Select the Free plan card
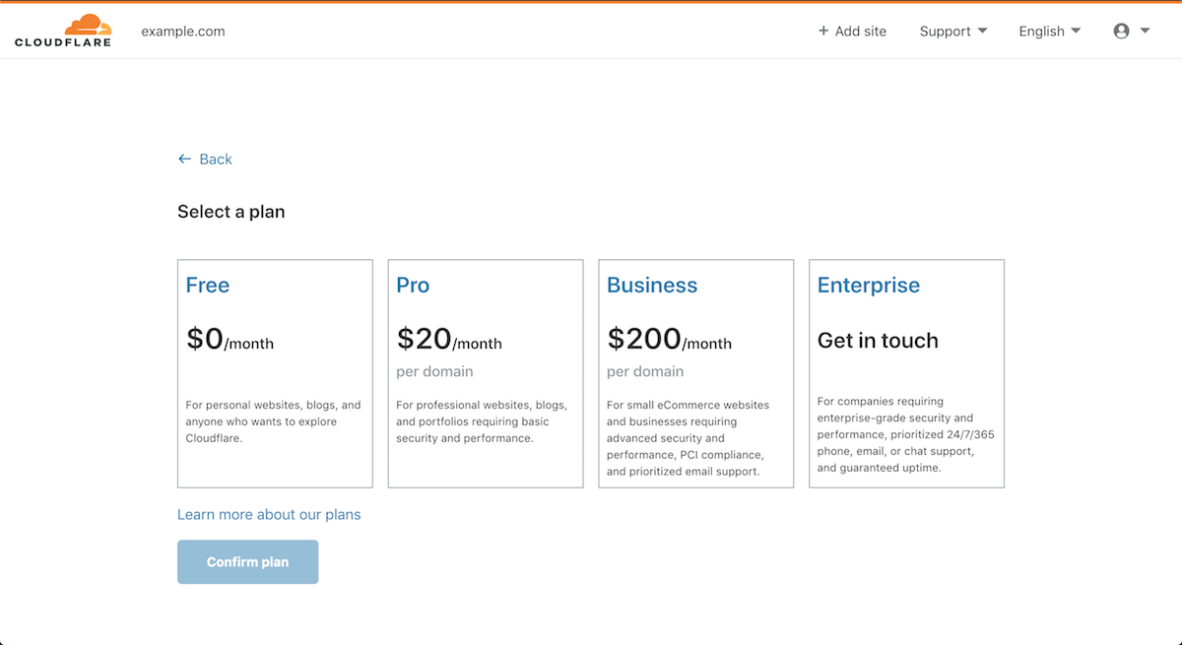The width and height of the screenshot is (1182, 645). (x=275, y=373)
